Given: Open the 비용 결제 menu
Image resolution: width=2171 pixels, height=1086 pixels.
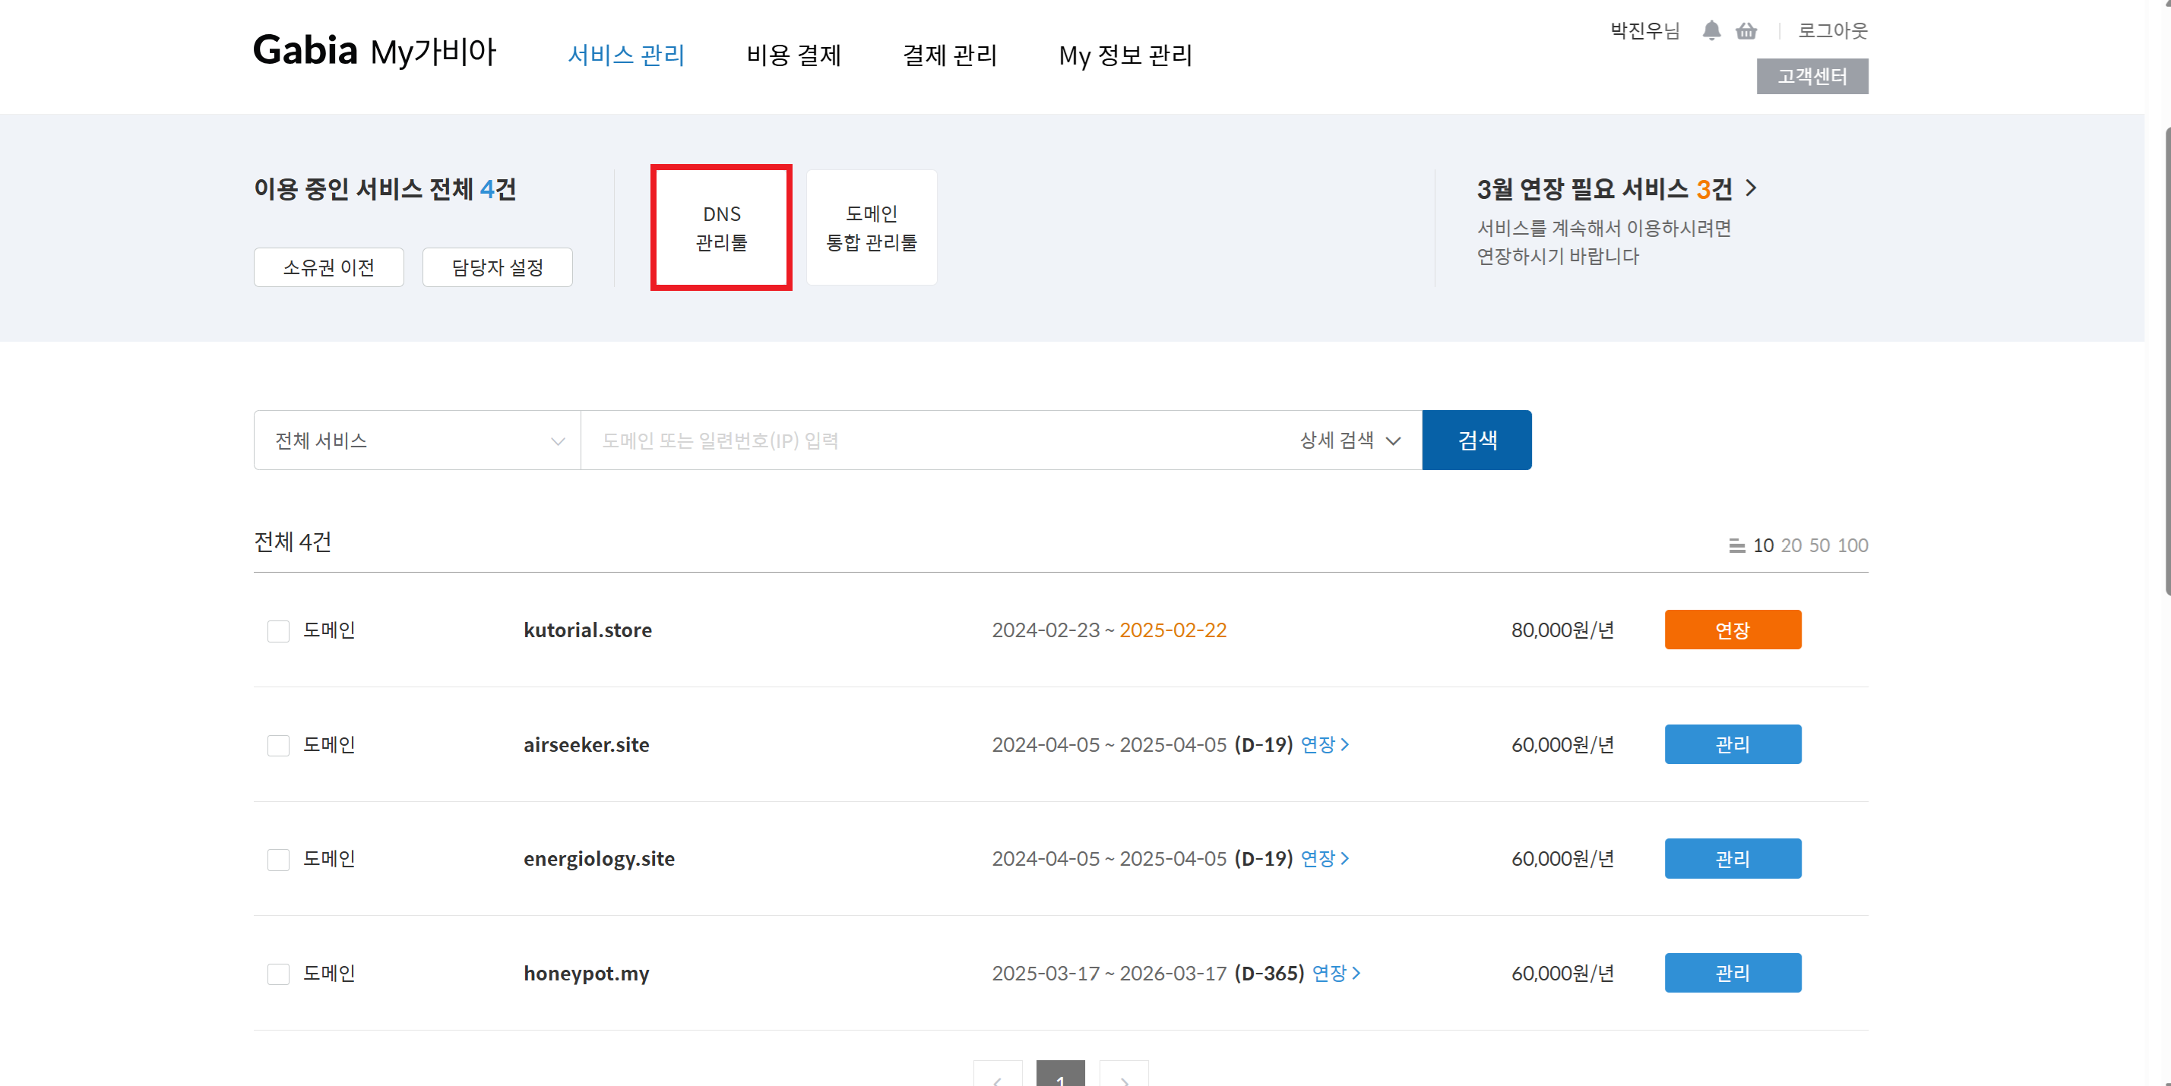Looking at the screenshot, I should pyautogui.click(x=793, y=55).
